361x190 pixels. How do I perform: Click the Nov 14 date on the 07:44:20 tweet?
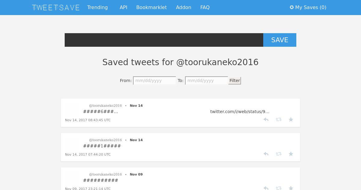(136, 140)
